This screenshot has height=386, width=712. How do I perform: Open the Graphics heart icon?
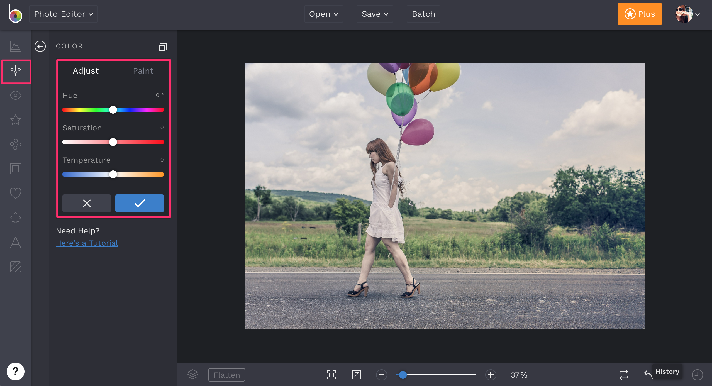click(x=16, y=193)
